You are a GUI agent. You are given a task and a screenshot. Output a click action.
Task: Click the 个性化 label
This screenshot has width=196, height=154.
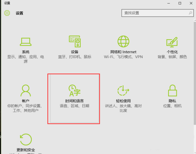172,52
